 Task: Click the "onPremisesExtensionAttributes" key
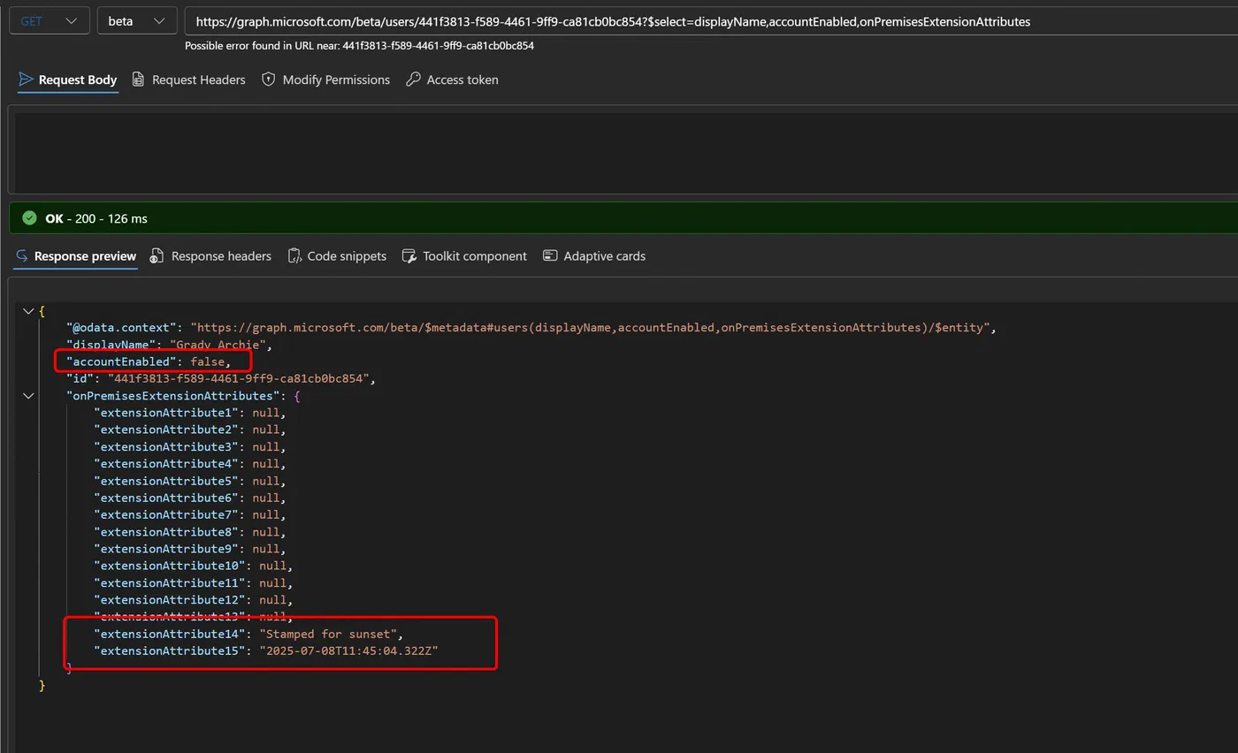click(173, 396)
